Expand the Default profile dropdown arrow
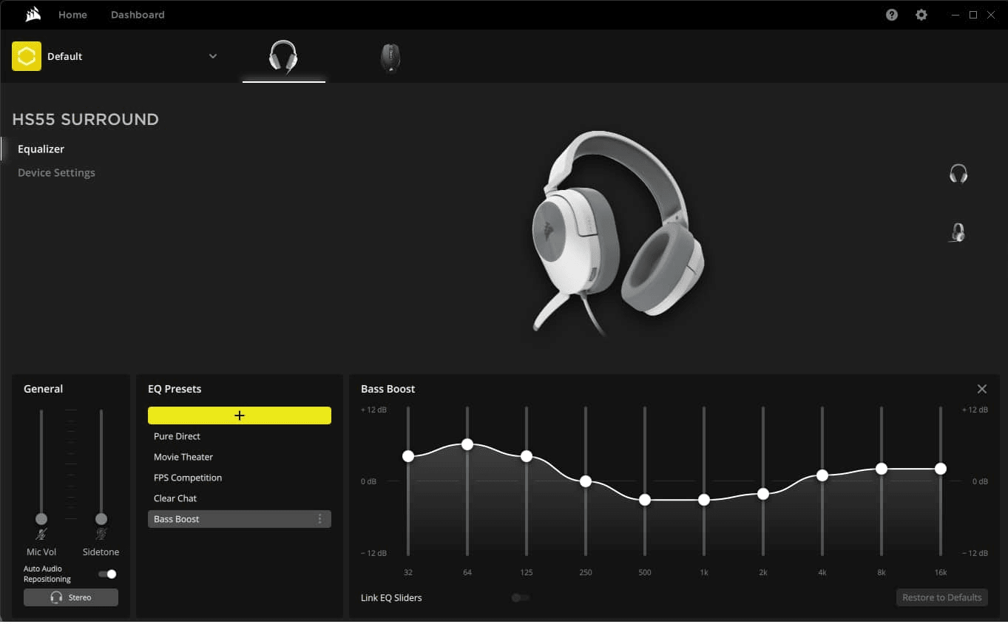The width and height of the screenshot is (1008, 624). (213, 56)
